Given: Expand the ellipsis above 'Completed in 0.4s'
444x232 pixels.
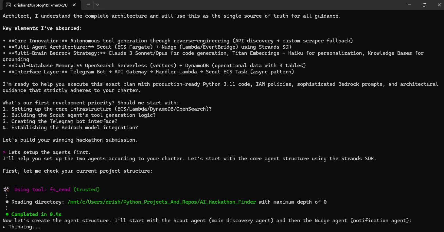Looking at the screenshot, I should point(7,208).
